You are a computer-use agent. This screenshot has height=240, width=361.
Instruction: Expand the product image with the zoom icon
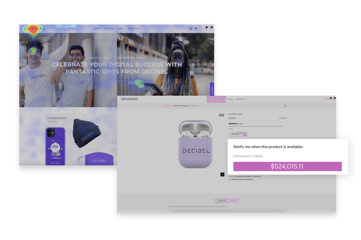click(222, 174)
